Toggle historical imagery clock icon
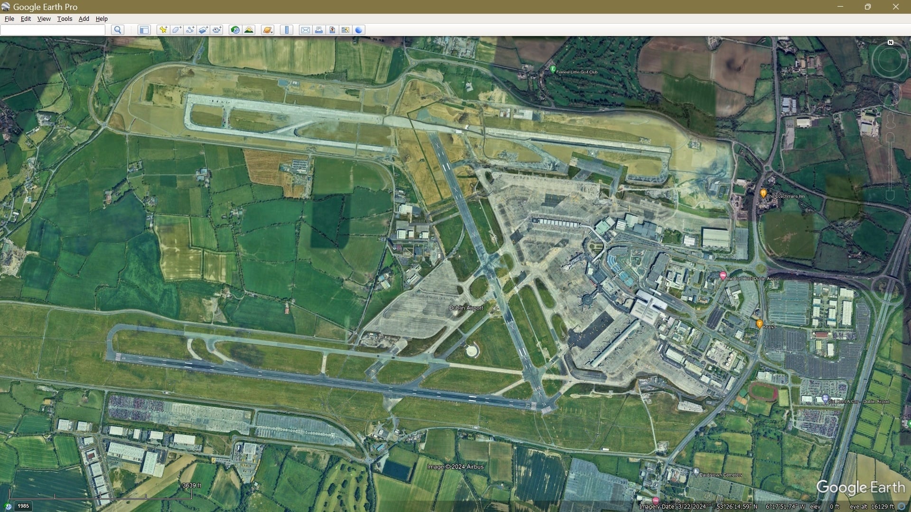The height and width of the screenshot is (512, 911). 235,30
